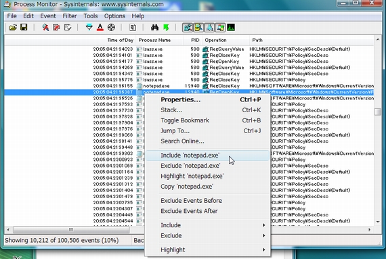Viewport: 386px width, 259px height.
Task: Toggle Show Process and Thread Activity button
Action: coord(220,27)
